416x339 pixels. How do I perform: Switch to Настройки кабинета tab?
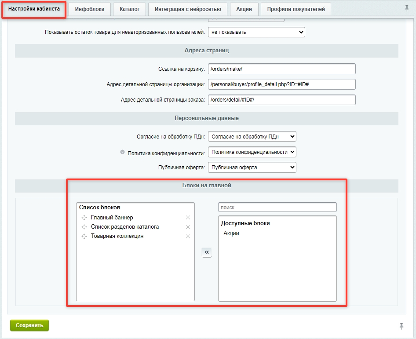(34, 9)
